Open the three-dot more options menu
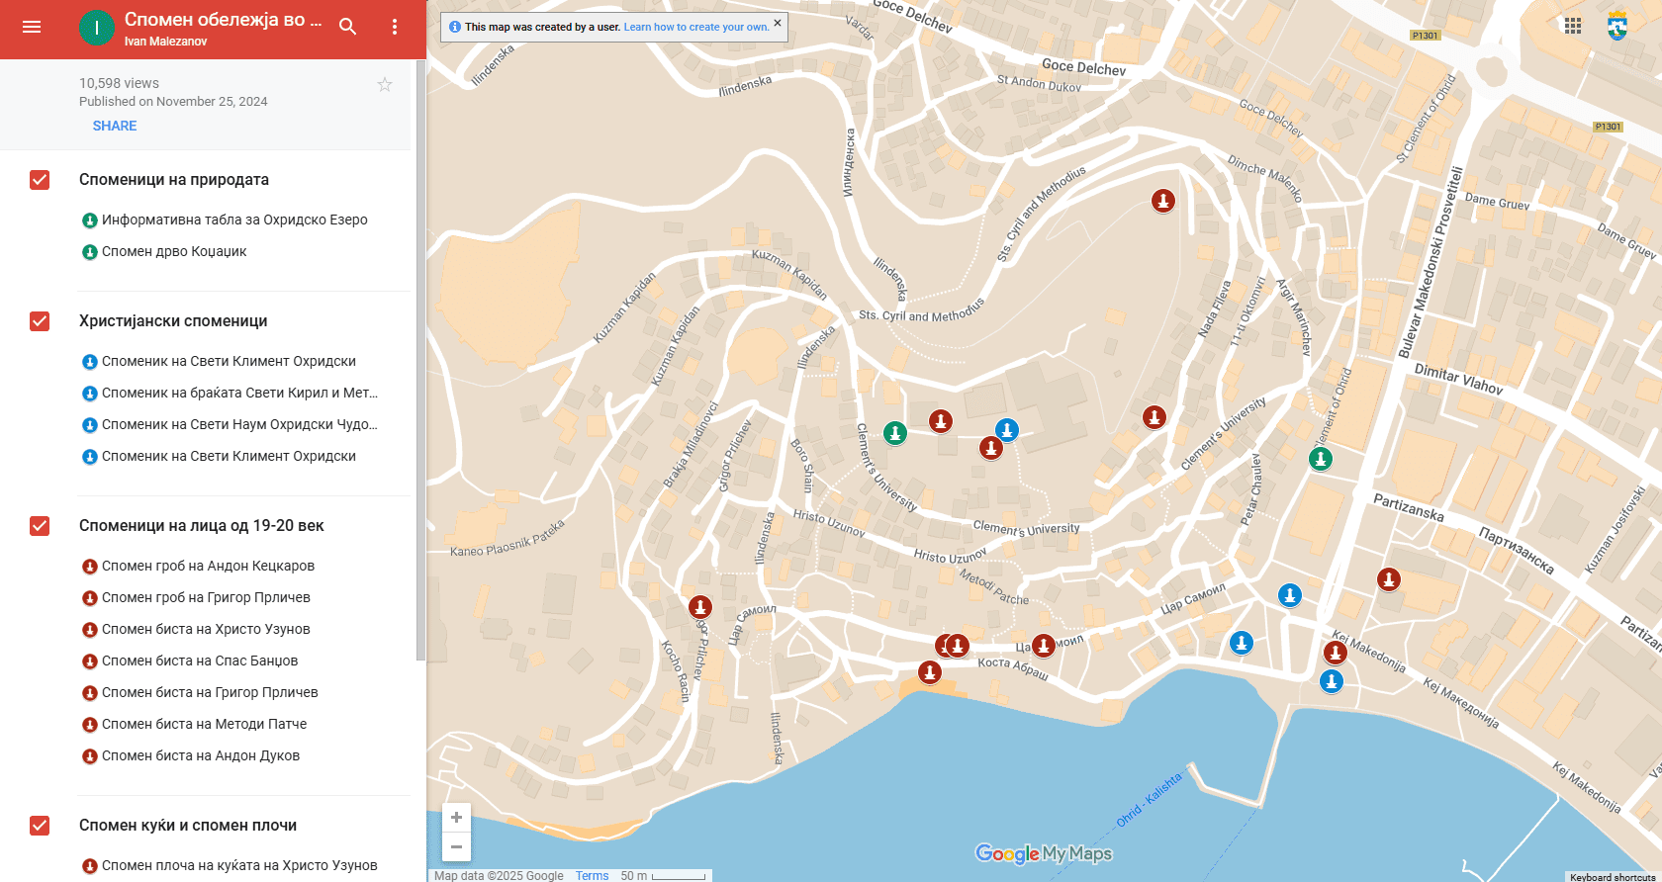Viewport: 1662px width, 882px height. tap(395, 27)
